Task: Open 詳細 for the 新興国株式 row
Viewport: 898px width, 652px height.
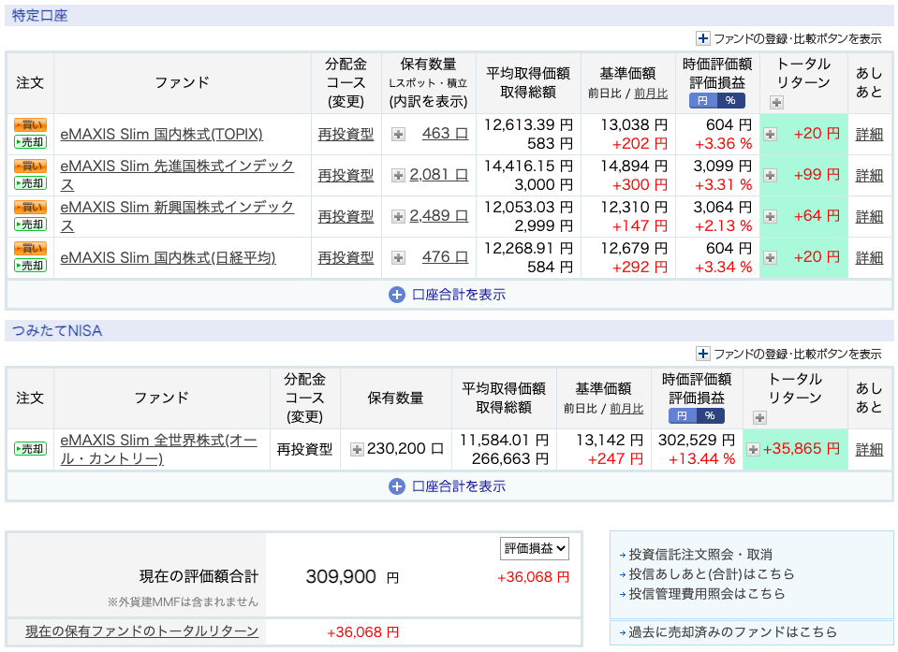Action: [869, 217]
